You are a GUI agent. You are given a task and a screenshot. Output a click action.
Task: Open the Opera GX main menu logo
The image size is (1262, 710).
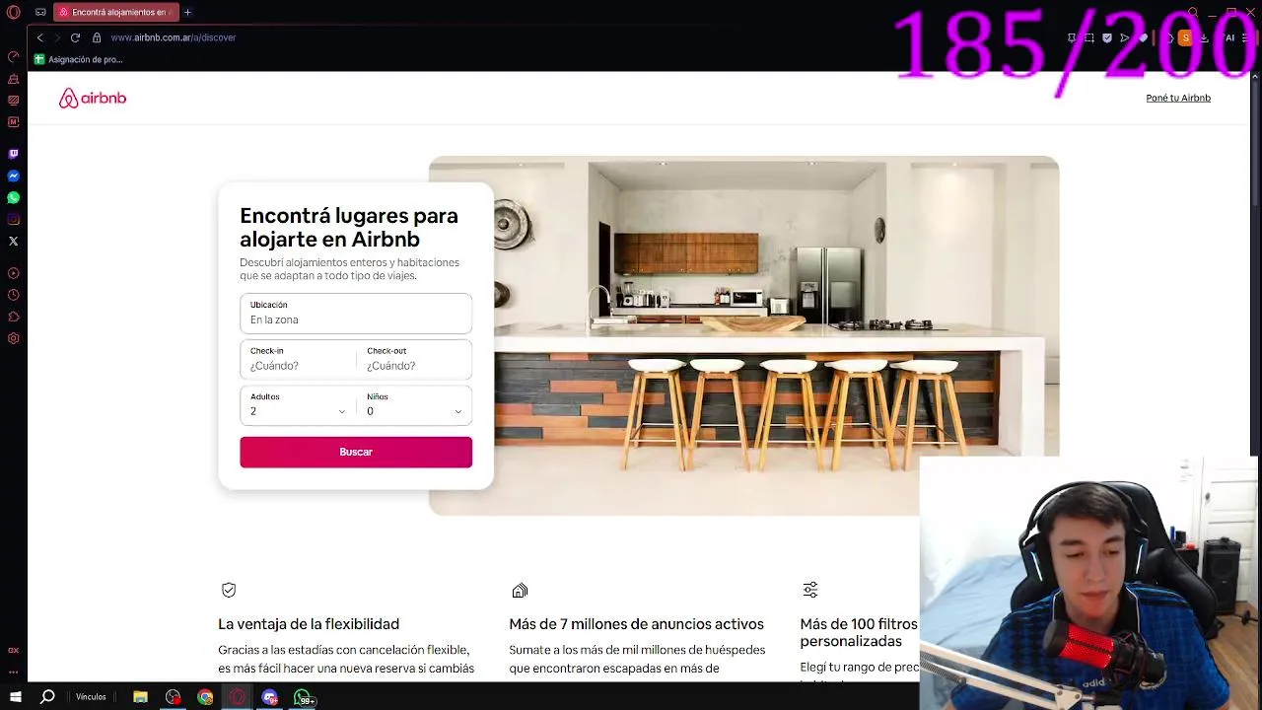pyautogui.click(x=14, y=12)
